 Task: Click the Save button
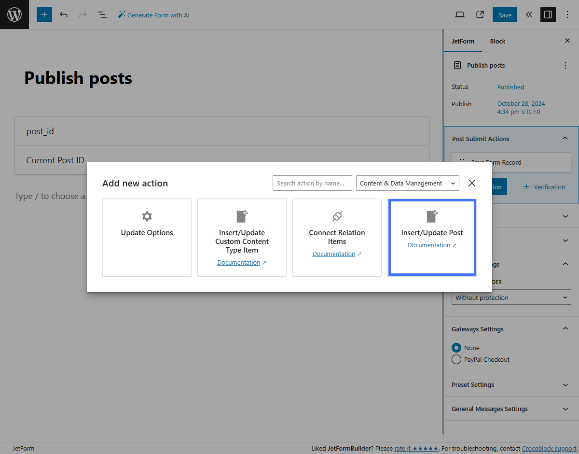tap(505, 14)
